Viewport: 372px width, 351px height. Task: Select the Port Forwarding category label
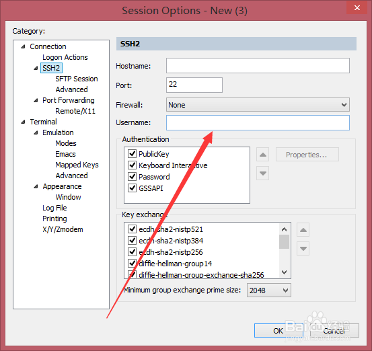[x=69, y=100]
